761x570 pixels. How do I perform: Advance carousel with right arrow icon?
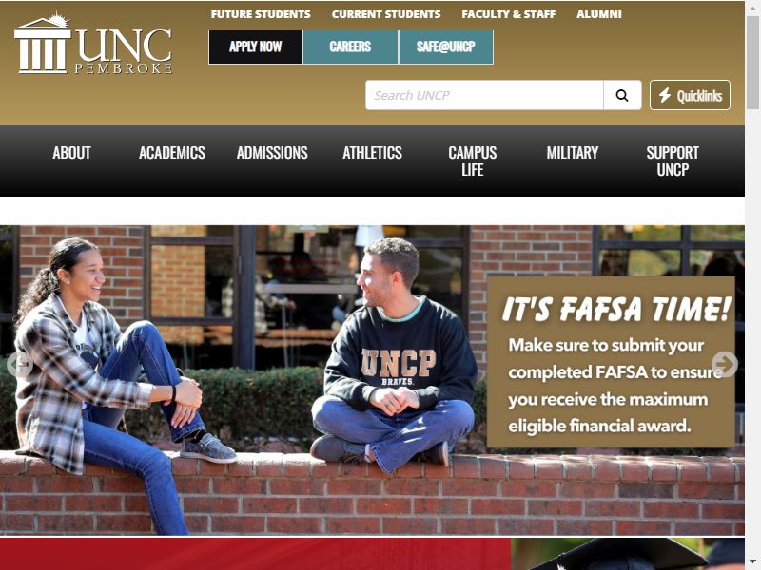tap(725, 364)
